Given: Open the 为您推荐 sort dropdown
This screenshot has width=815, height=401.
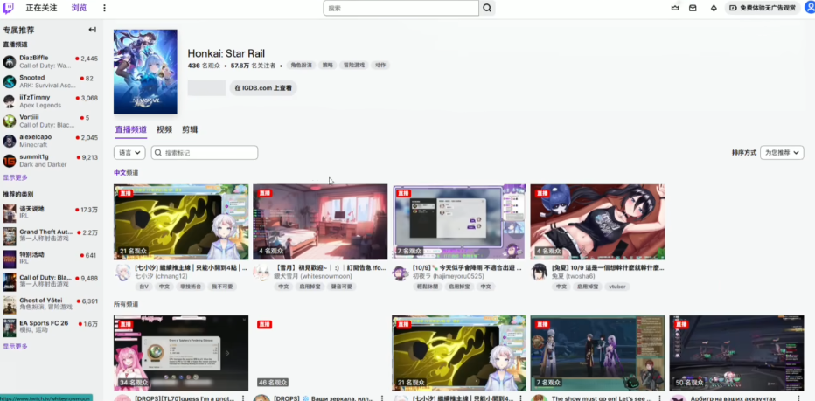Looking at the screenshot, I should point(781,152).
